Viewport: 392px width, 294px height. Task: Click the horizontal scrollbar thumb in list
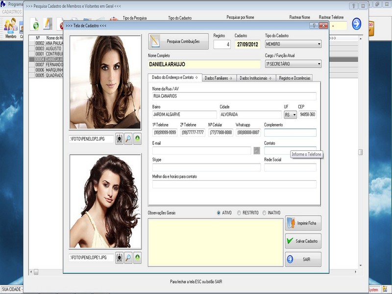click(36, 272)
